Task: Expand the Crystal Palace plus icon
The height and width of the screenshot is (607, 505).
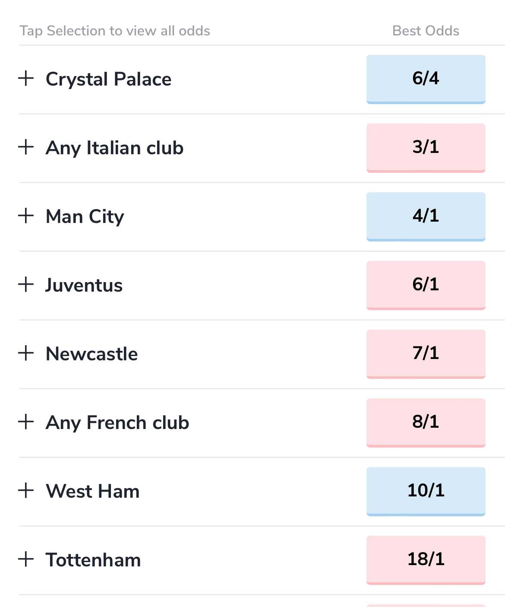Action: tap(26, 78)
